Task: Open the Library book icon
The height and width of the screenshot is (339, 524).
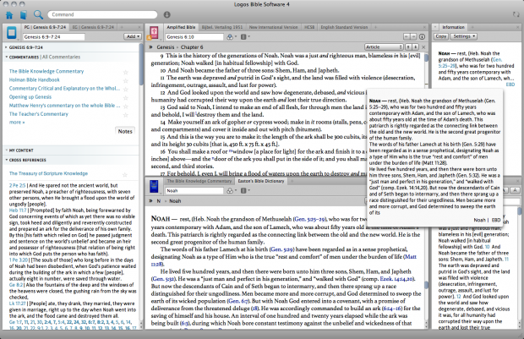Action: (23, 14)
